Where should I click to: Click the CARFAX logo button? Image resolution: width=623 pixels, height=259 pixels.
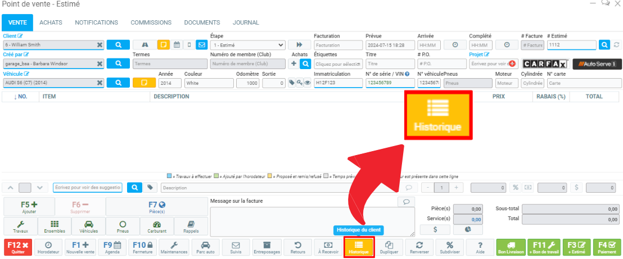pyautogui.click(x=544, y=64)
